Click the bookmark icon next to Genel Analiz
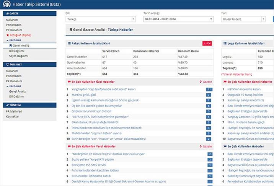Screen dimensions: 274x186 (x=11, y=45)
